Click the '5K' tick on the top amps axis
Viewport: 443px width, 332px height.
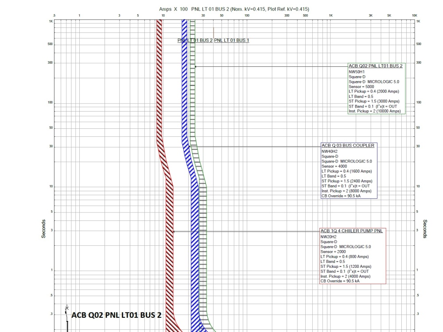tap(389, 15)
